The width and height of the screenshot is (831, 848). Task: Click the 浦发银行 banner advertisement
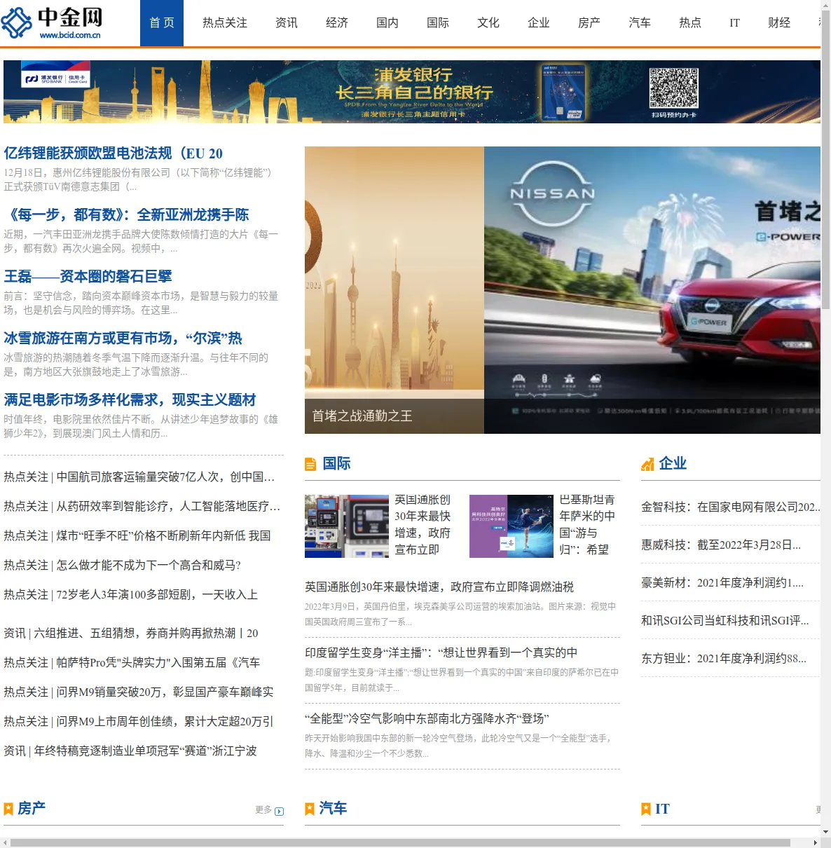(x=412, y=92)
